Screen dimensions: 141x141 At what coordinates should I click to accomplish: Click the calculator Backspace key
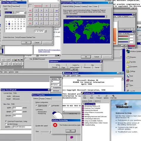coord(38,6)
